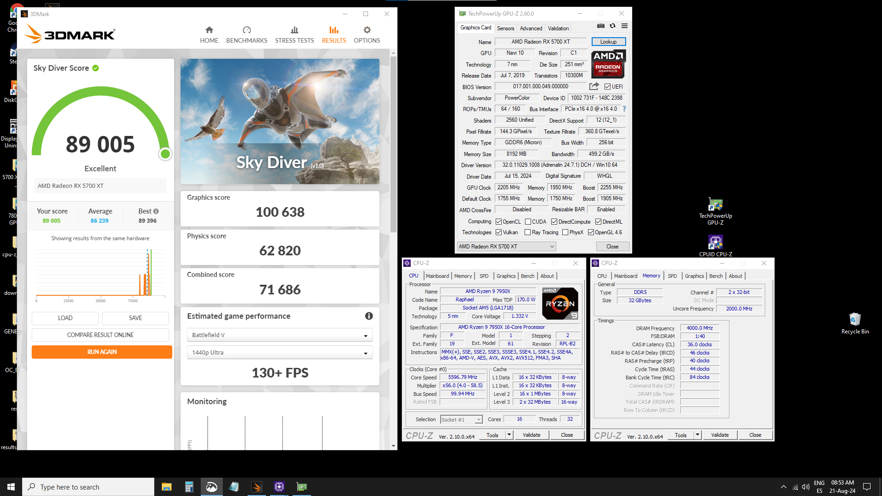Click Tools dropdown arrow in CPU-Z Memory window

(x=697, y=435)
